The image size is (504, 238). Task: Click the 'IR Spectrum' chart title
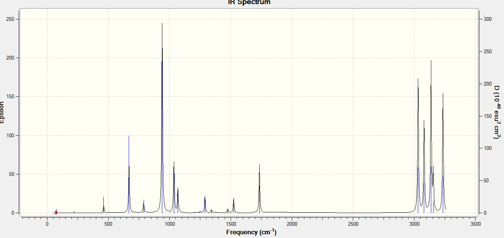coord(249,2)
